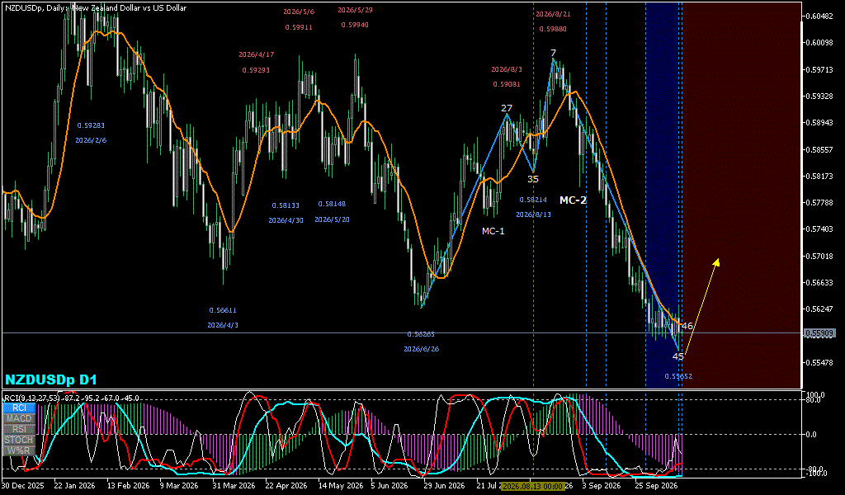Screen dimensions: 845x495
Task: Click the '9 Mar 2026' time axis label
Action: pyautogui.click(x=179, y=485)
